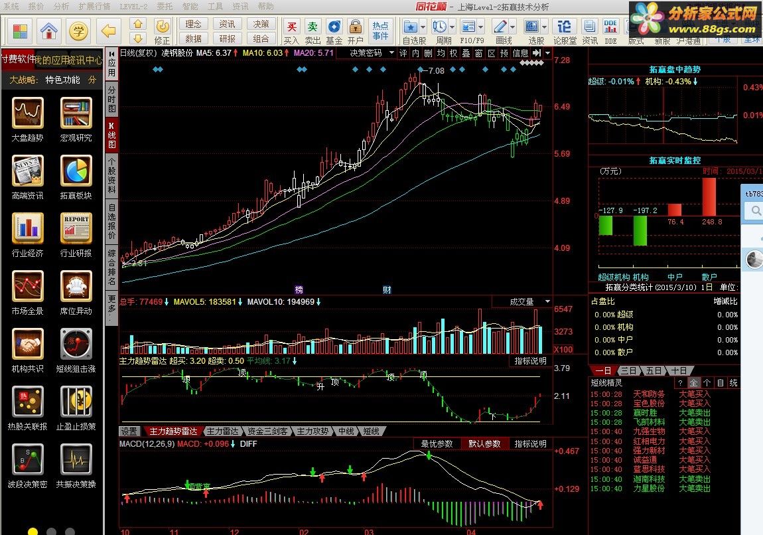
Task: Open the 短线狙击涨 gauge icon
Action: click(x=76, y=344)
